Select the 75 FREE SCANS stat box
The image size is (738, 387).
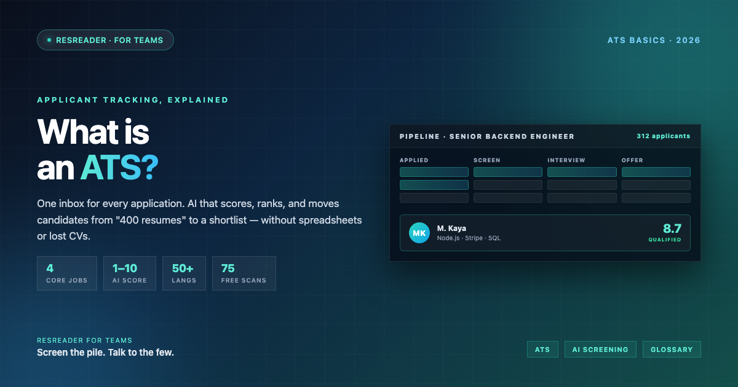point(244,273)
